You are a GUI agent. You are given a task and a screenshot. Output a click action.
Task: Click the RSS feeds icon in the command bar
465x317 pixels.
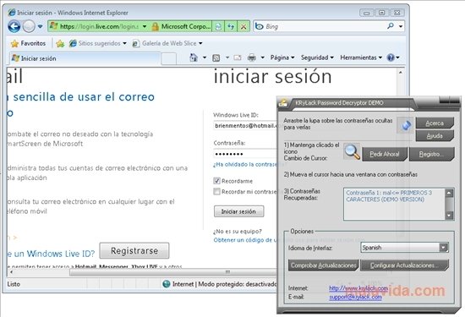216,57
